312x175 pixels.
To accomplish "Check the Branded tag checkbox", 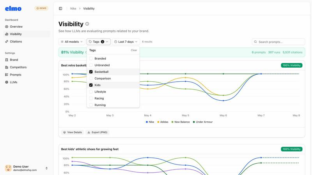I will (91, 59).
